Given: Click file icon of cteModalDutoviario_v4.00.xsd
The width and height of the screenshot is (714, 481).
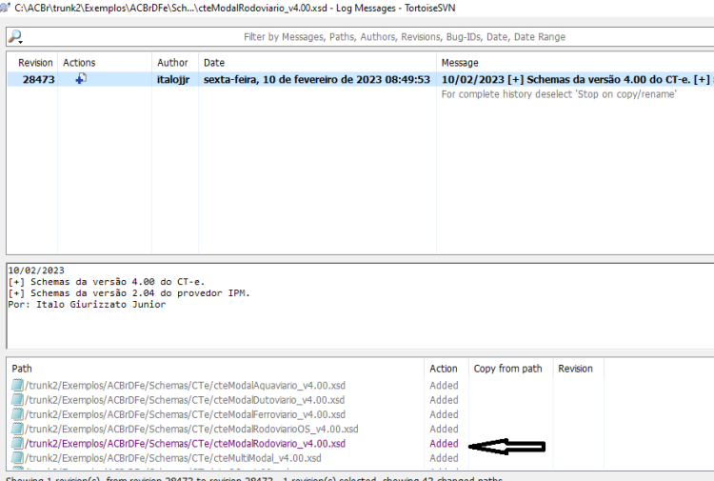Looking at the screenshot, I should click(17, 400).
